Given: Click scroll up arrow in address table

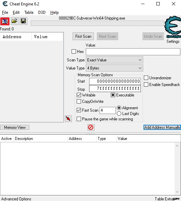Looking at the screenshot, I should 177,146.
